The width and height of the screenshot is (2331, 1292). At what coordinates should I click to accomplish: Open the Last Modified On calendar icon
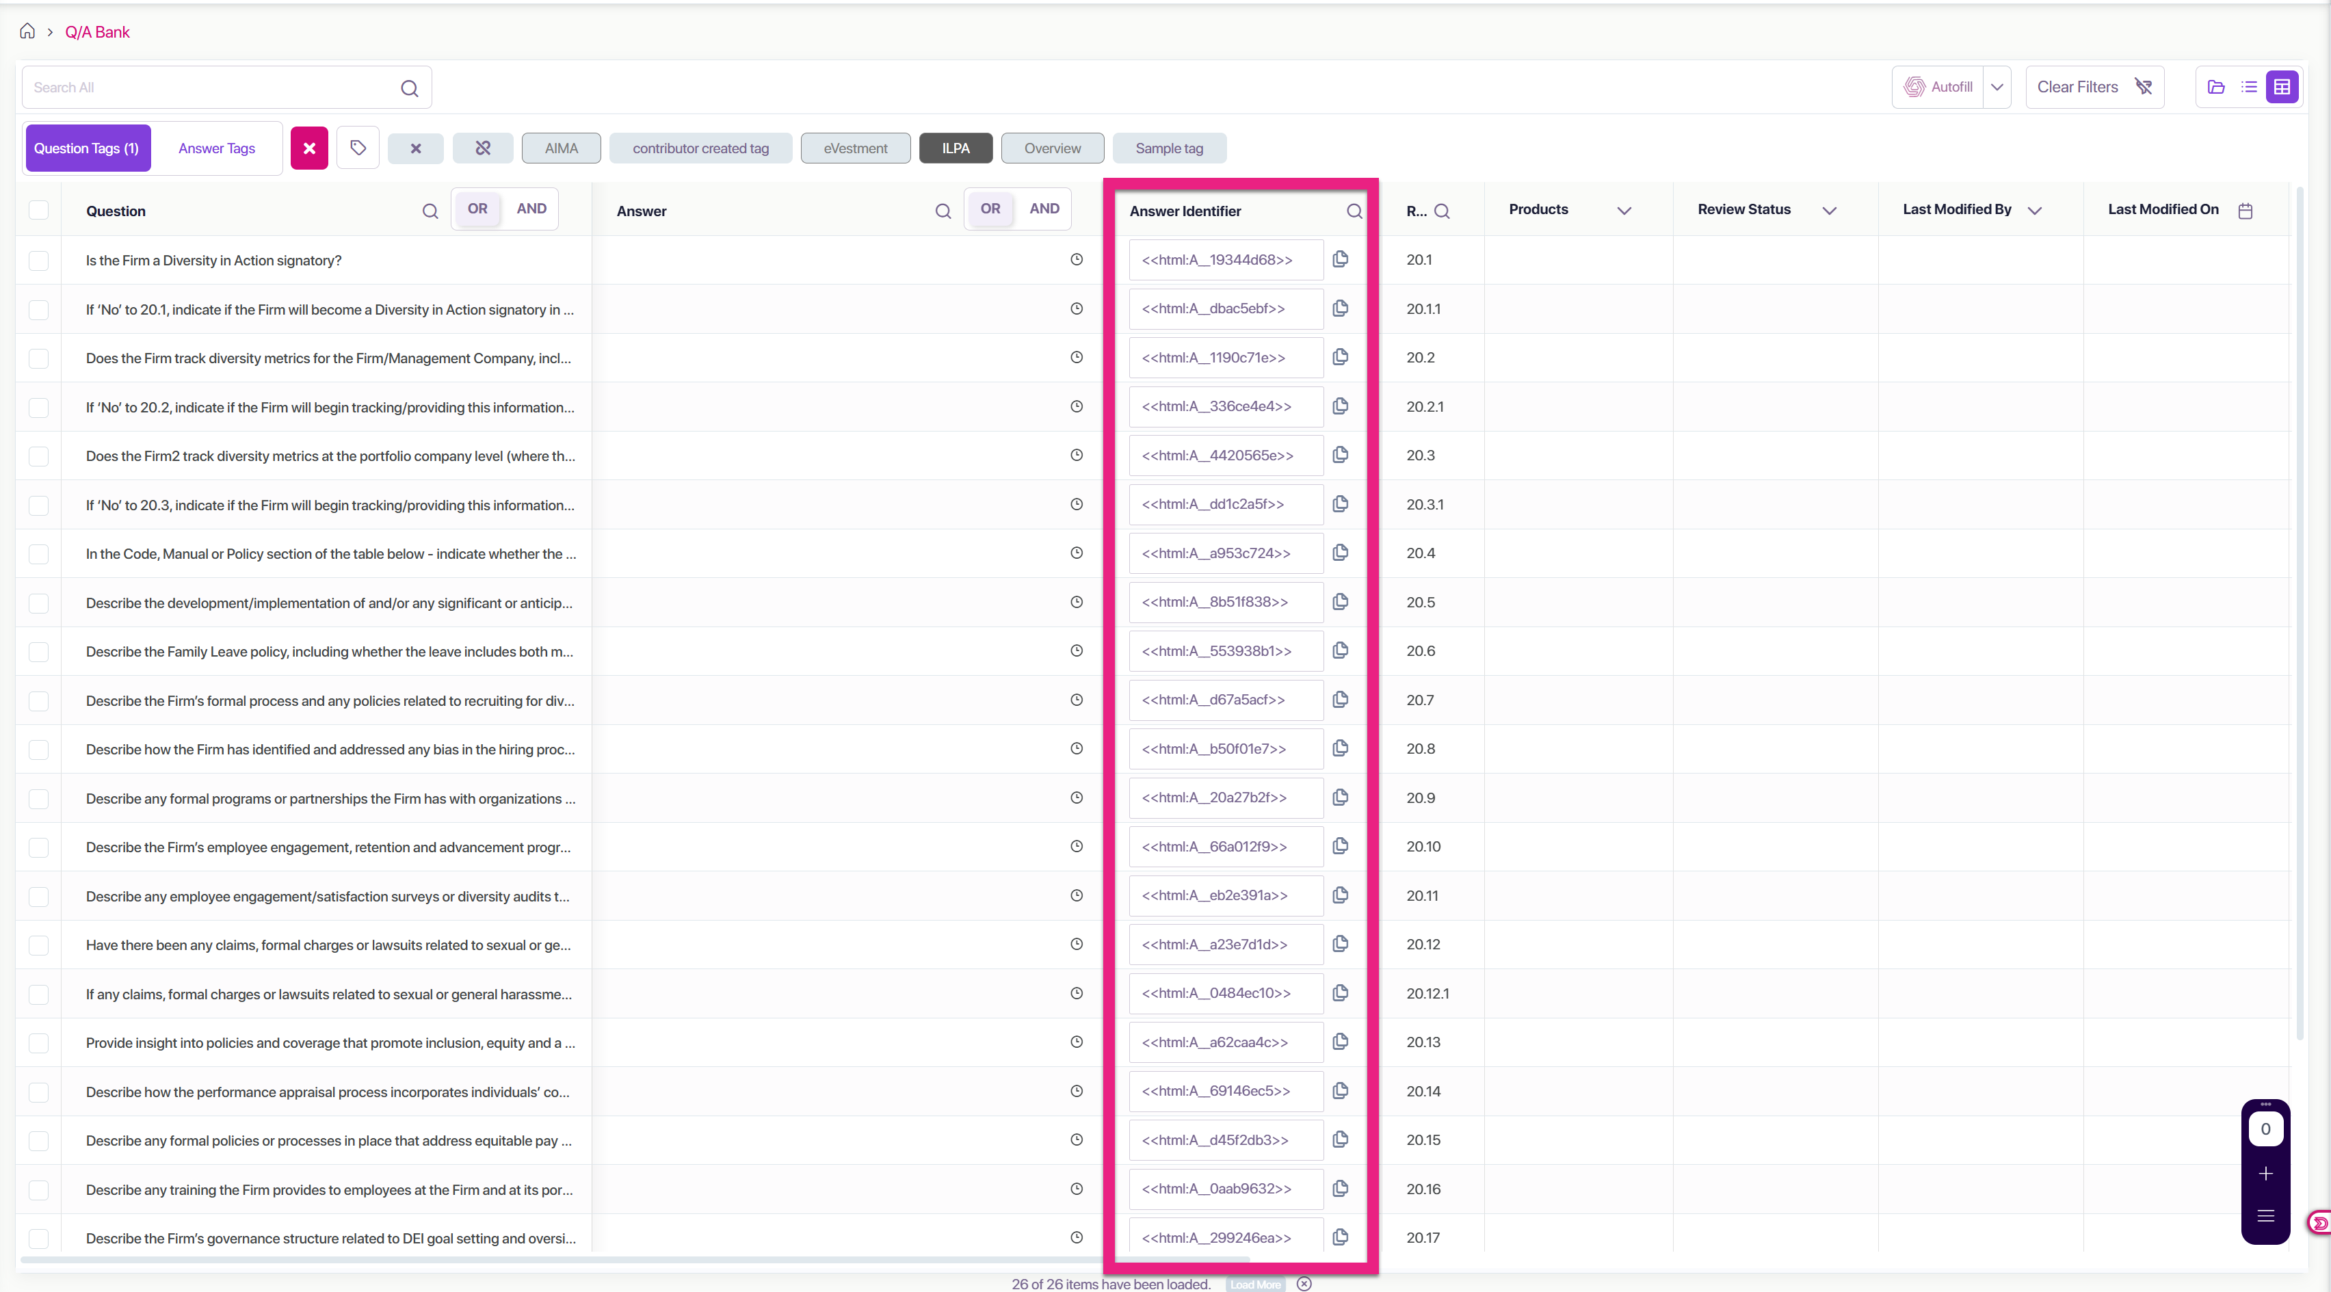[2245, 211]
